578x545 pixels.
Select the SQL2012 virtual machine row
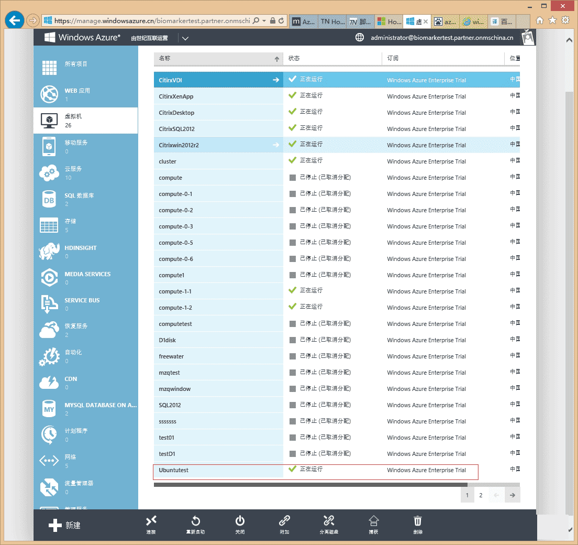click(x=337, y=405)
